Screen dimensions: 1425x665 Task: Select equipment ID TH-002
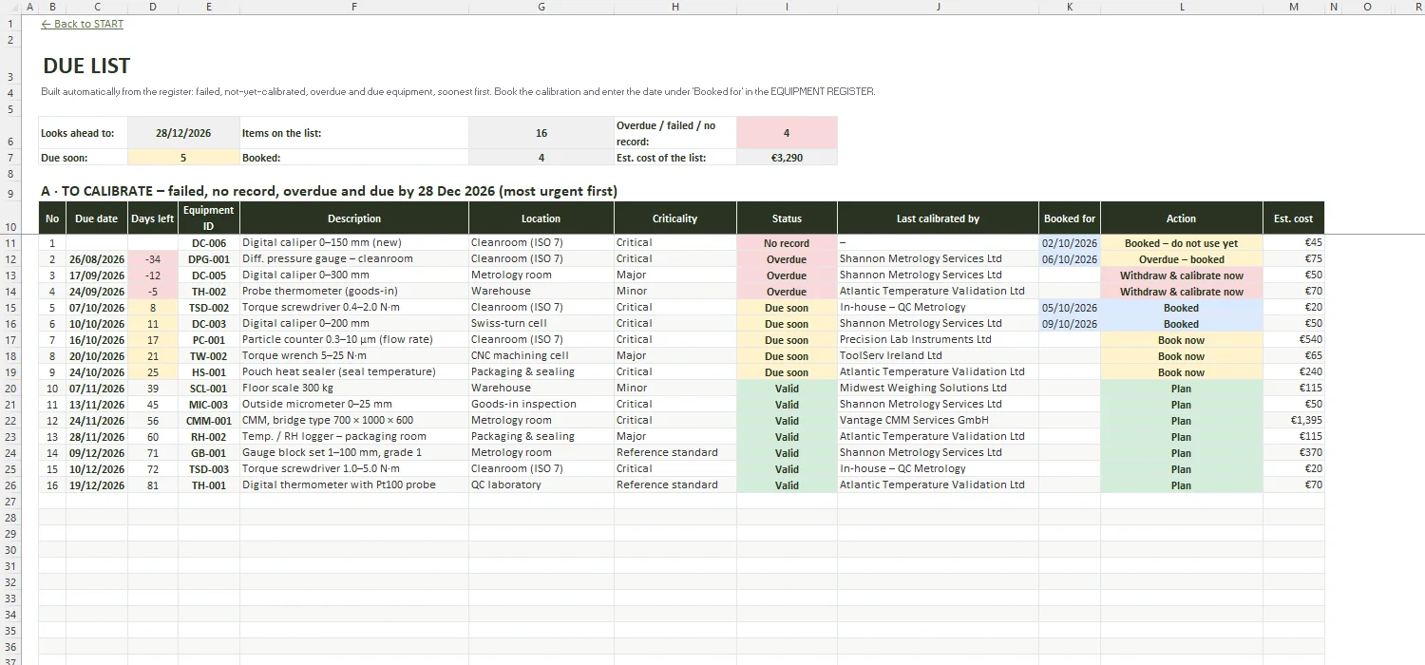pos(209,292)
